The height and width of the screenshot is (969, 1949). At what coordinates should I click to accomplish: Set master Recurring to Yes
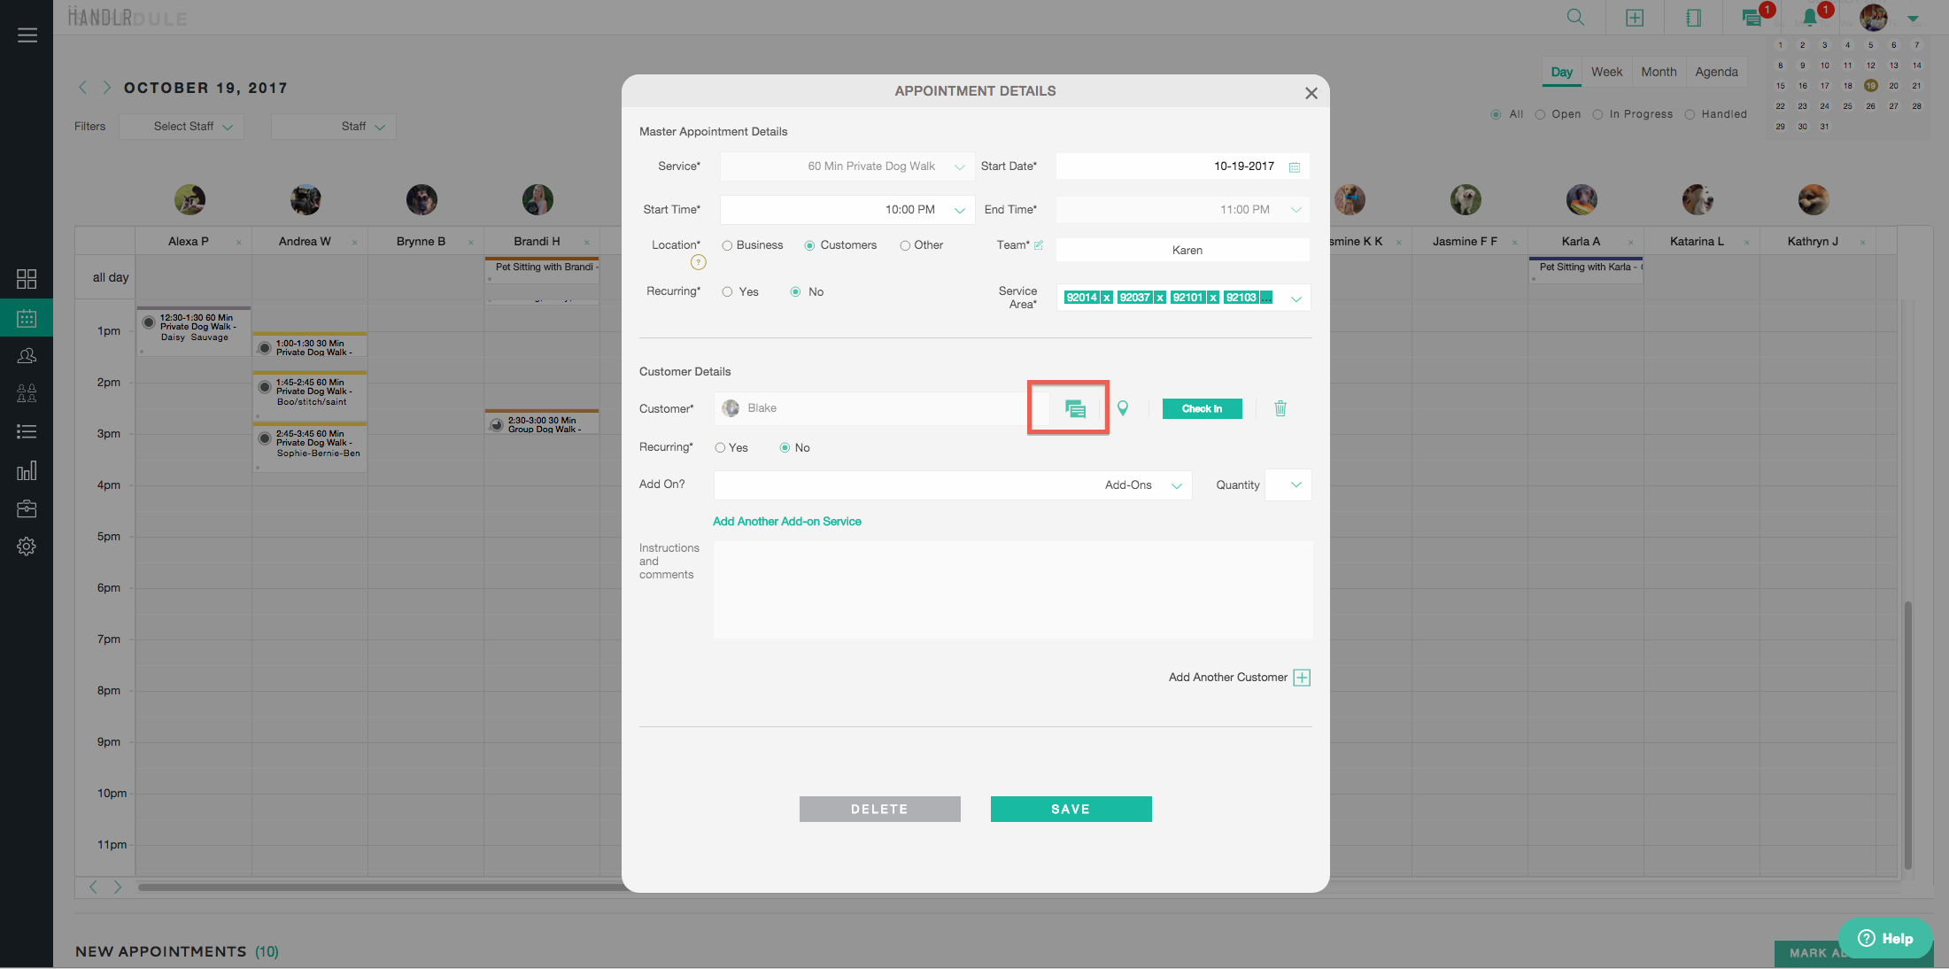[x=727, y=291]
